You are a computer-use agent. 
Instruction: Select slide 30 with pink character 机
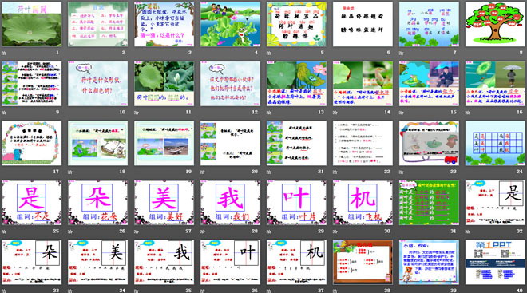pos(363,203)
